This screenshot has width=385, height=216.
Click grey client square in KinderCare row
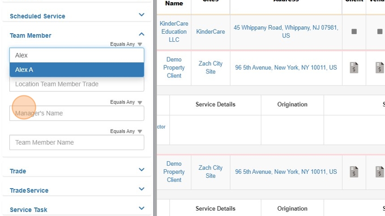tap(354, 32)
